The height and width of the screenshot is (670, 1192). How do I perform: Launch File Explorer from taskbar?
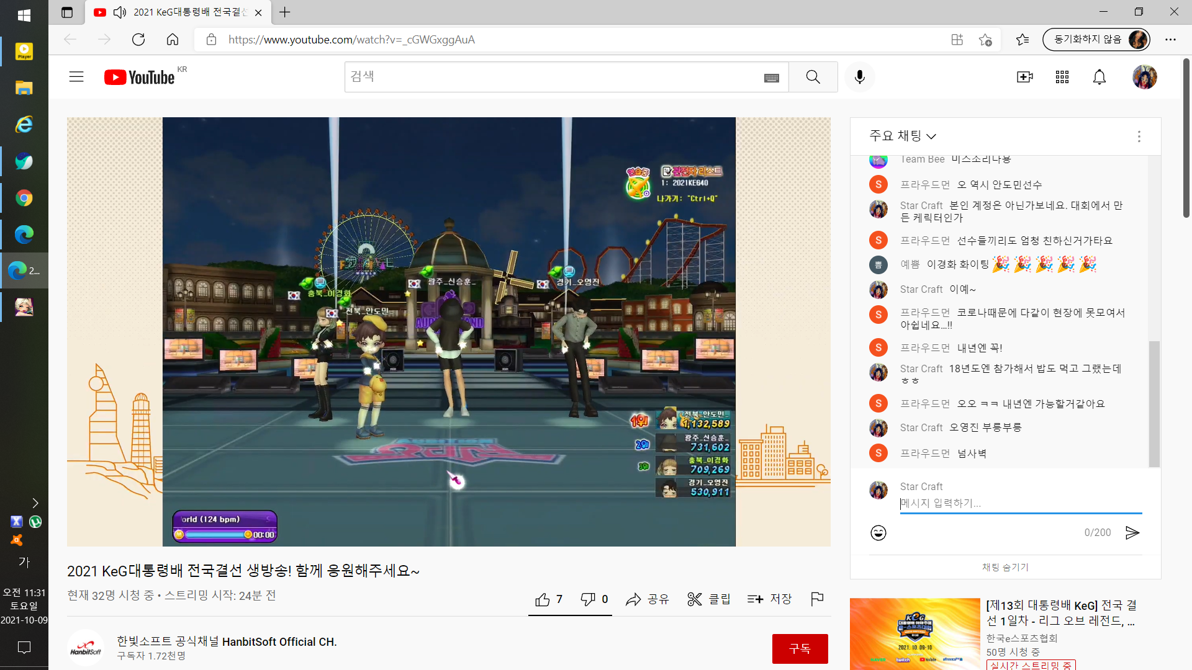click(24, 88)
